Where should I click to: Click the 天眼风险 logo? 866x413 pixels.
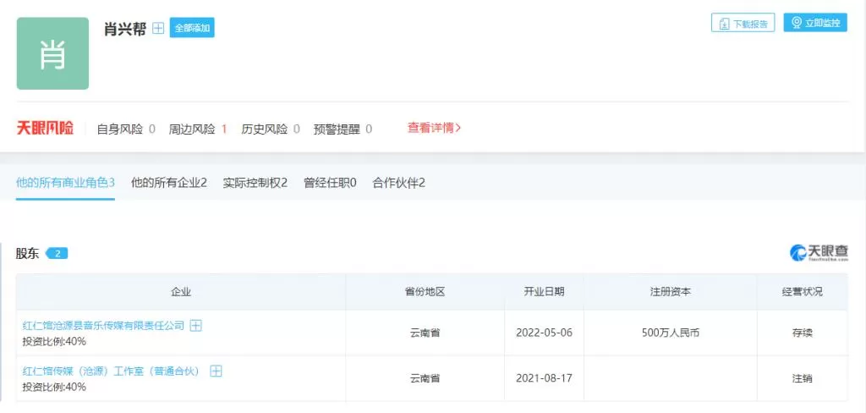tap(45, 129)
